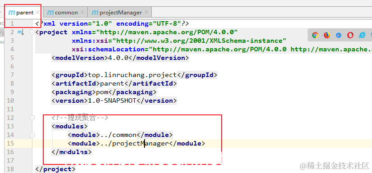Viewport: 372px width, 173px height.
Task: Switch to the projectManager tab
Action: [x=120, y=12]
